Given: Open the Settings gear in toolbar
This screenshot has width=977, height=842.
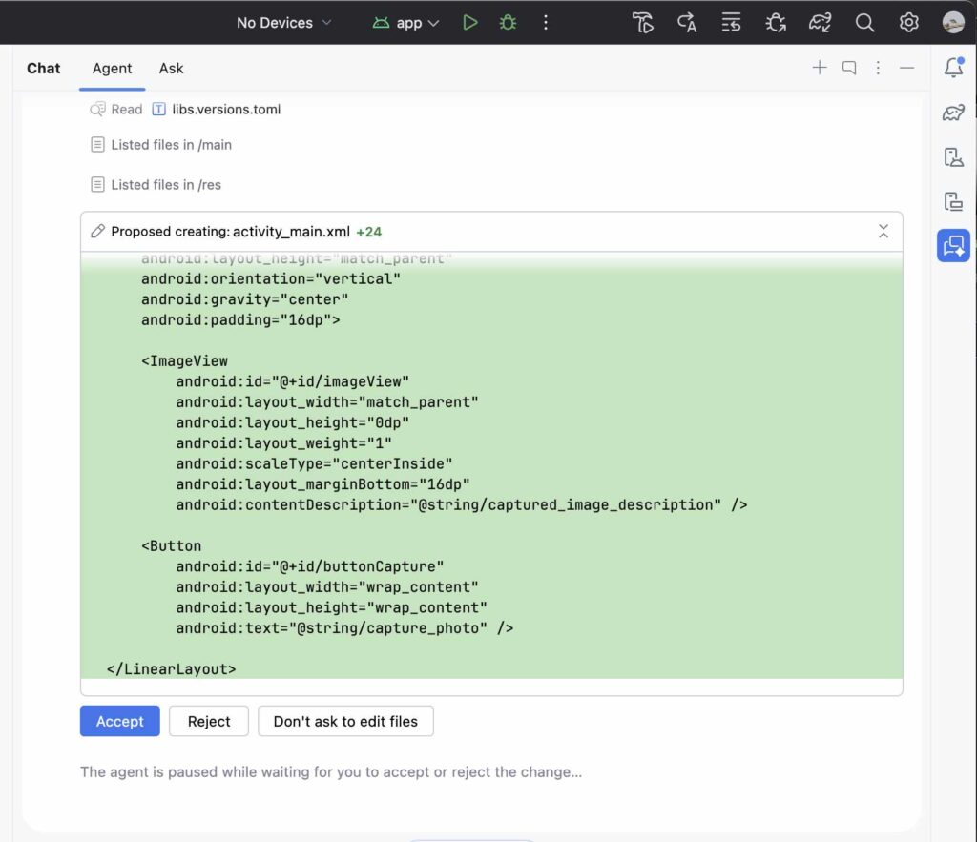Looking at the screenshot, I should (x=908, y=23).
